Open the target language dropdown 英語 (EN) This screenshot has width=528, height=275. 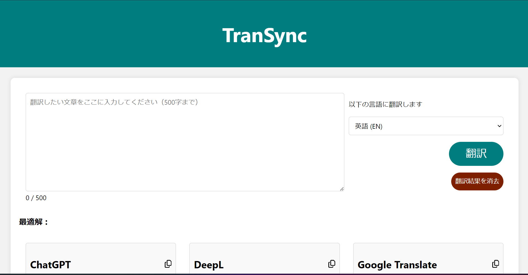pyautogui.click(x=426, y=126)
